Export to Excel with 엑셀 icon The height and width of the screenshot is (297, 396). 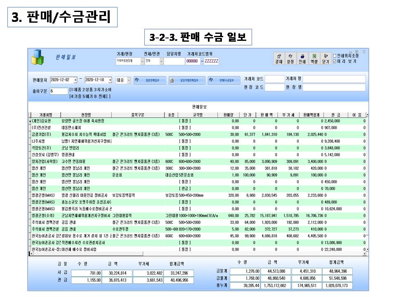tap(314, 58)
